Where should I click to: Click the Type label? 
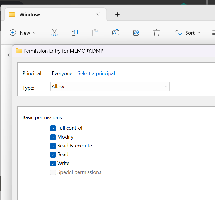coord(28,88)
